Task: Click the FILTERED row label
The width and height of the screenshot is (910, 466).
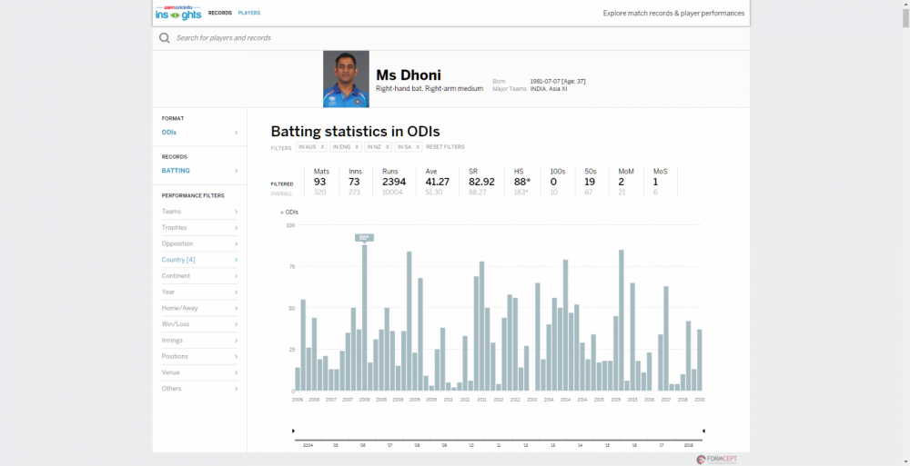Action: 282,184
